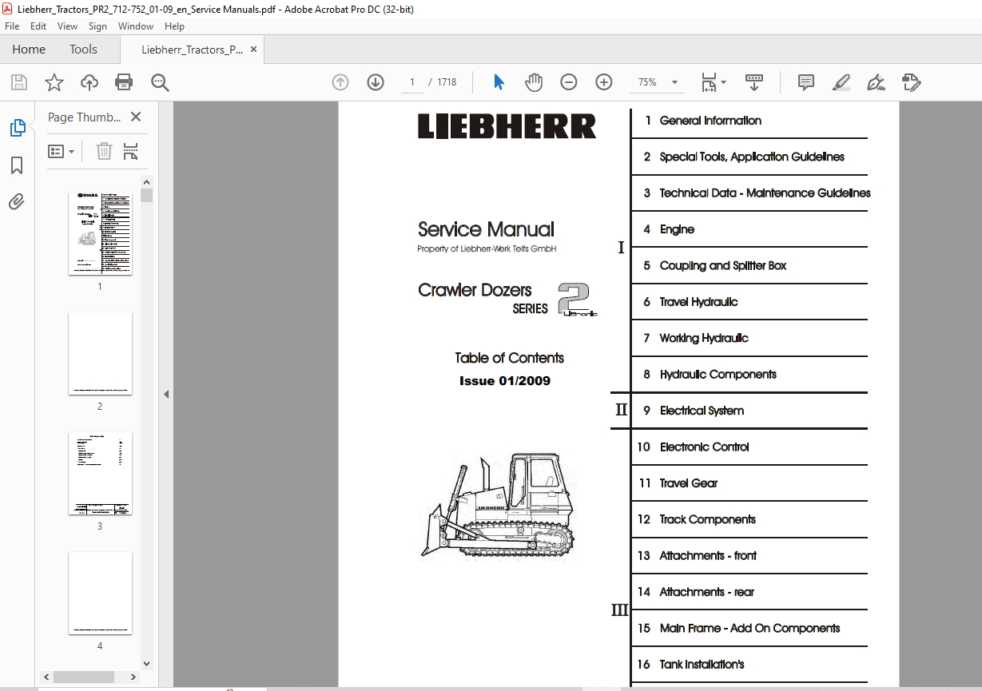Screen dimensions: 982x691
Task: Go to previous page arrow
Action: pos(340,82)
